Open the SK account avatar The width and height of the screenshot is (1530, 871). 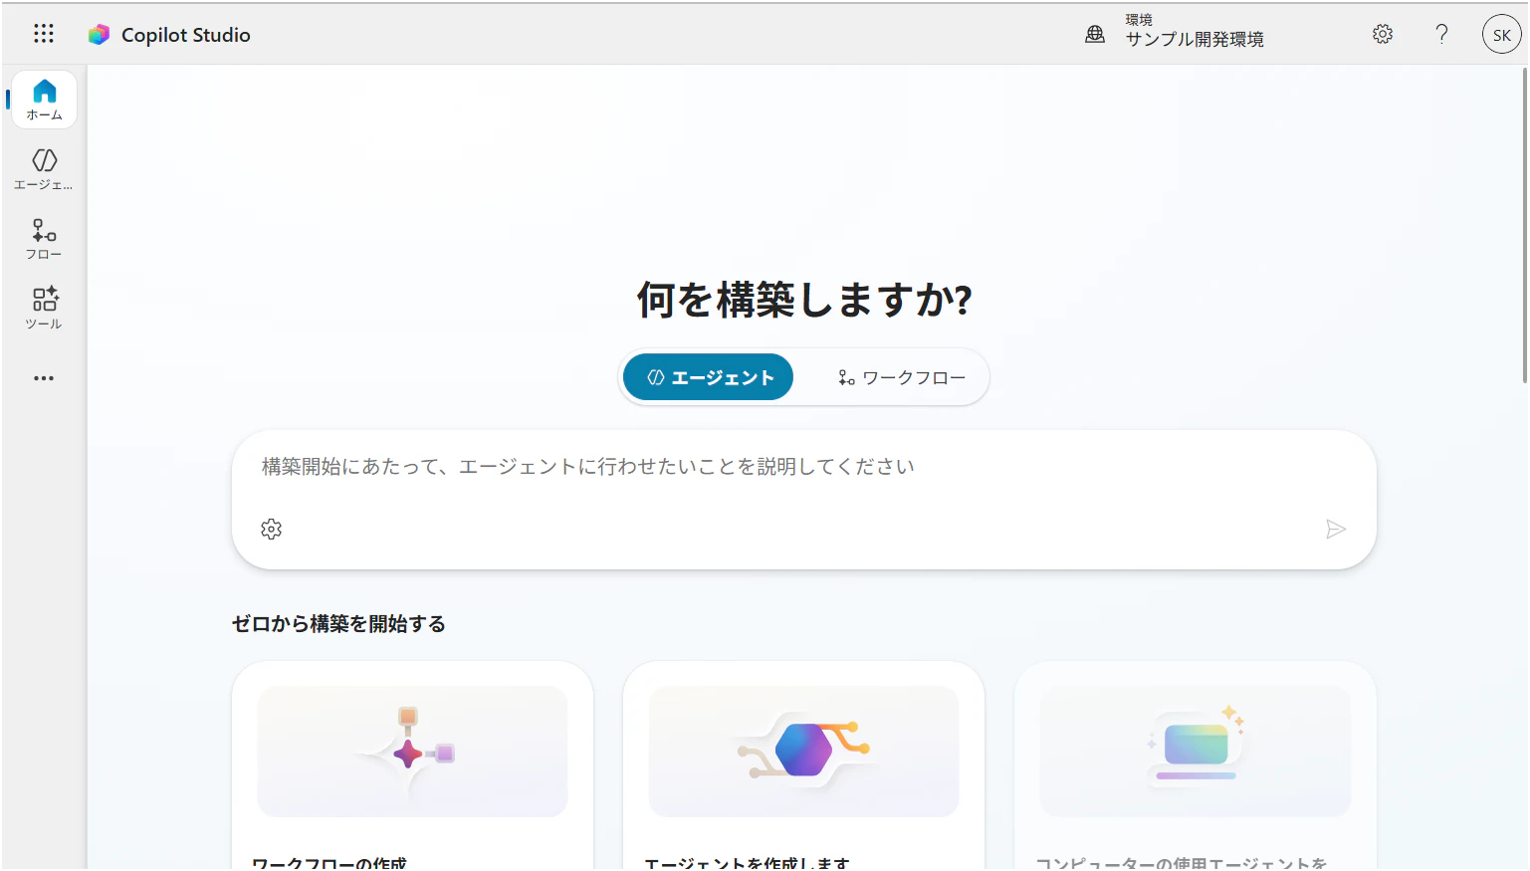pos(1501,34)
